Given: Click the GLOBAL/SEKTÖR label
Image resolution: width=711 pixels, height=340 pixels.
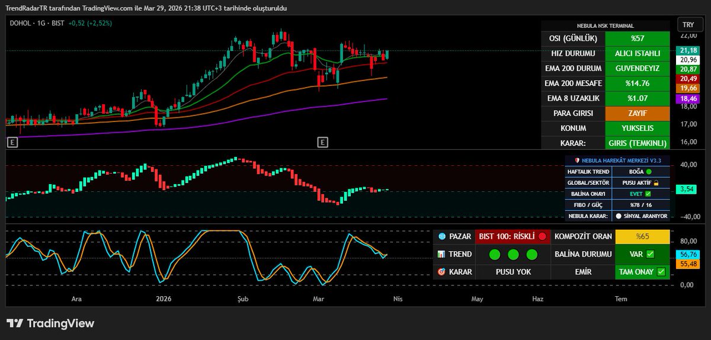Looking at the screenshot, I should point(588,182).
